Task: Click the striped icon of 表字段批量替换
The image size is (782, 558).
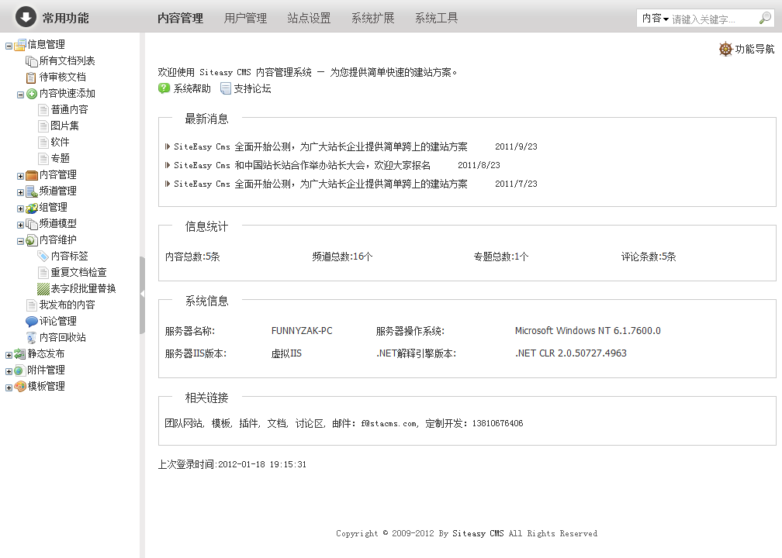Action: [x=43, y=289]
